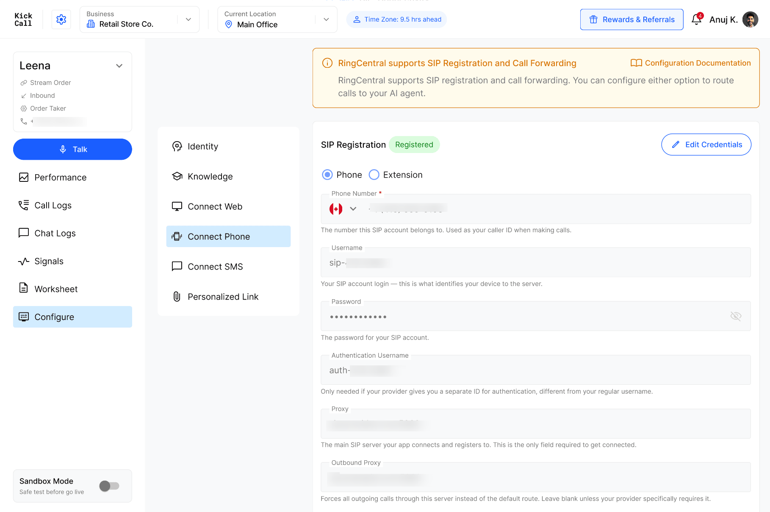The width and height of the screenshot is (770, 512).
Task: Select the Extension radio button
Action: (x=374, y=175)
